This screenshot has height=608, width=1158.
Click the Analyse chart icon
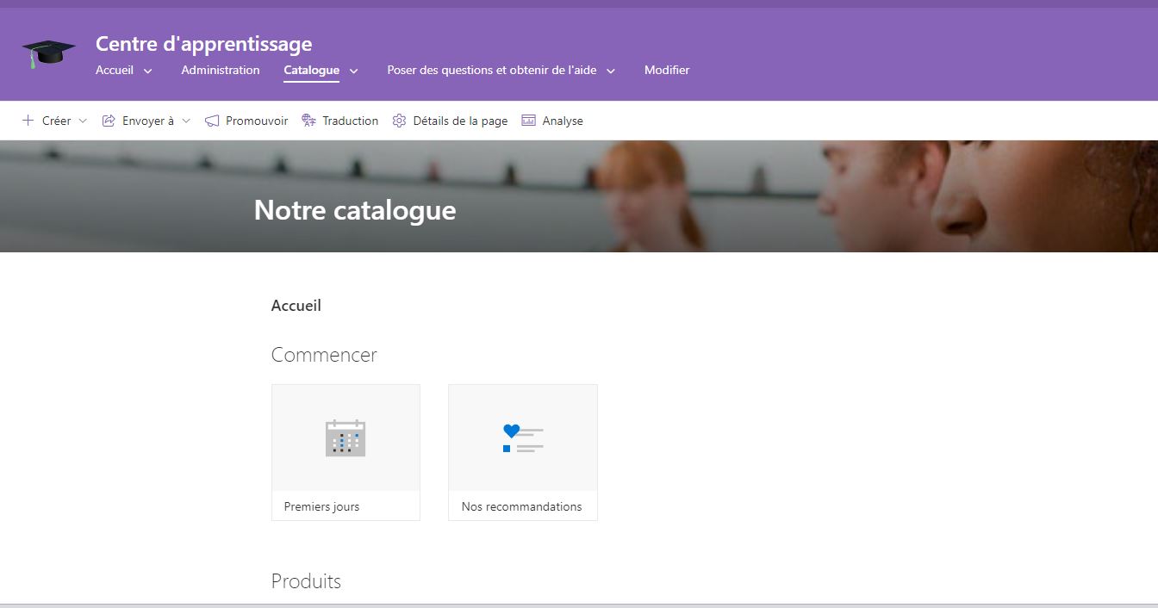coord(528,121)
